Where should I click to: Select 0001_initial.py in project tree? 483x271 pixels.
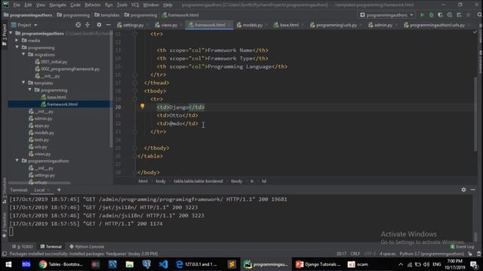54,62
